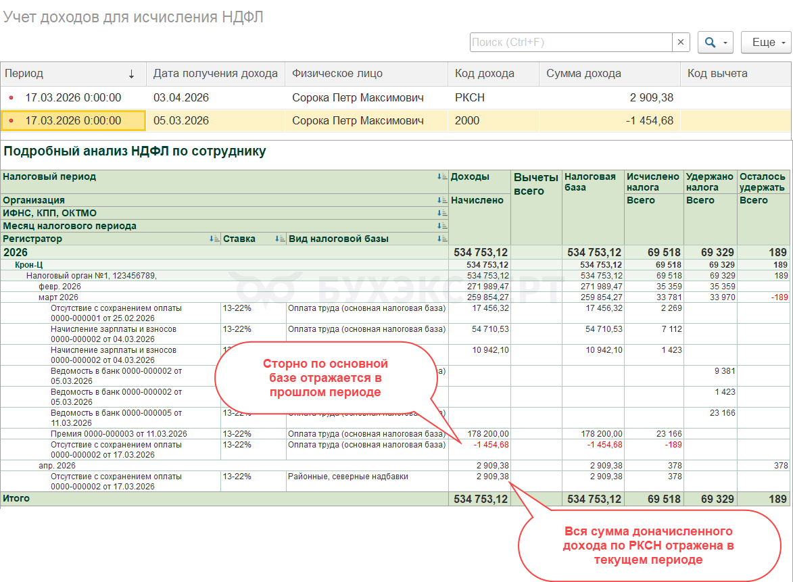Open the Еще menu
Viewport: 793px width, 582px height.
[x=765, y=42]
